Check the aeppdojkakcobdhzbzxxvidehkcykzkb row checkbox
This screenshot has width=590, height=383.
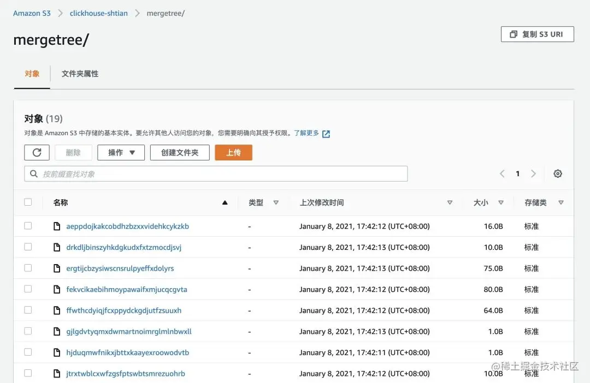coord(28,226)
